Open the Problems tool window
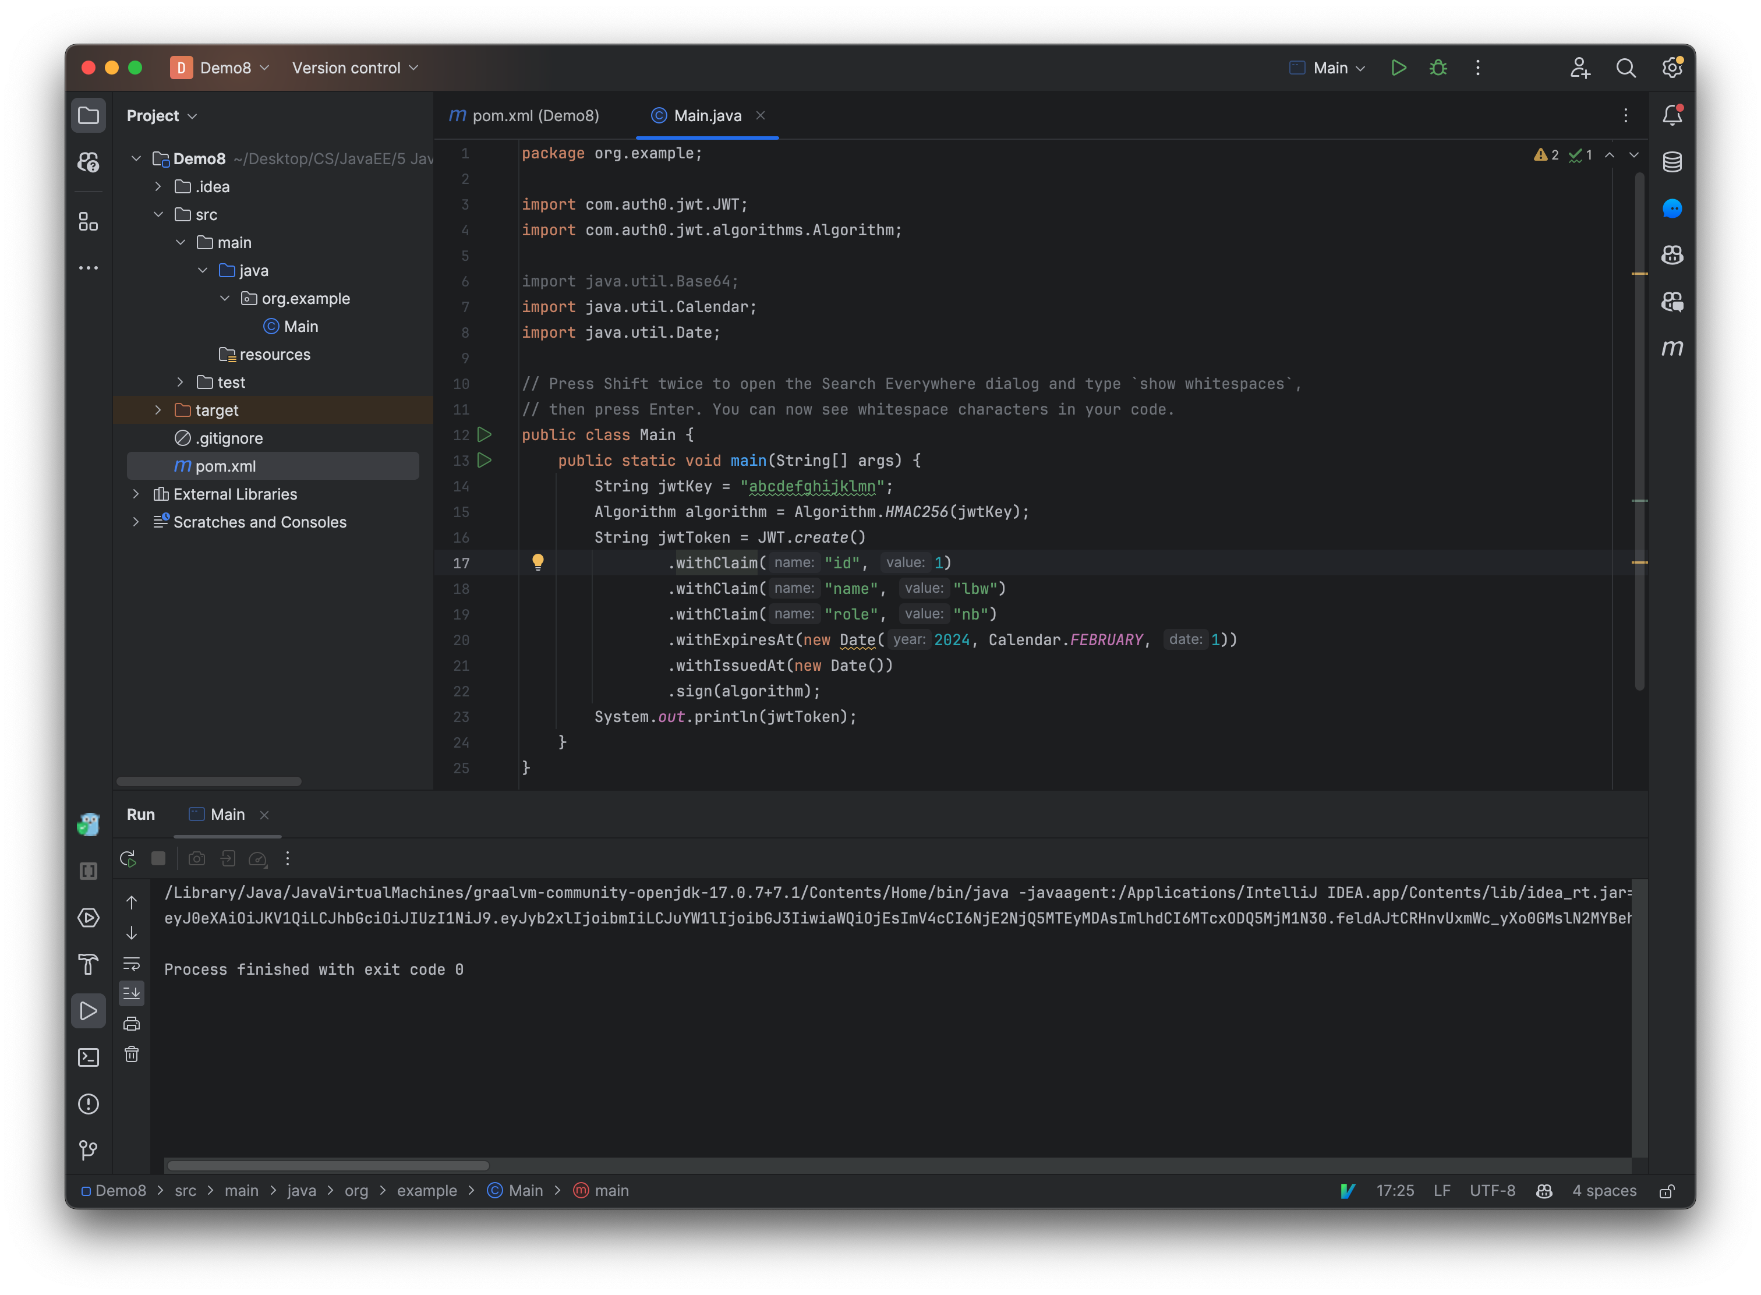 click(89, 1105)
